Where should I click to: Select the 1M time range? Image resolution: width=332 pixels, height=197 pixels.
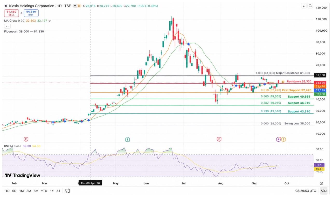(21, 191)
